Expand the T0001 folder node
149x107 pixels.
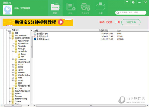[x=13, y=65]
